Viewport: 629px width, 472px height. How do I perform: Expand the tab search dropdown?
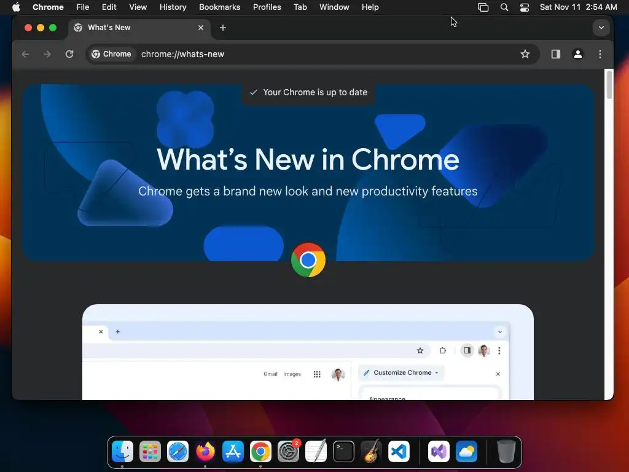[x=601, y=28]
